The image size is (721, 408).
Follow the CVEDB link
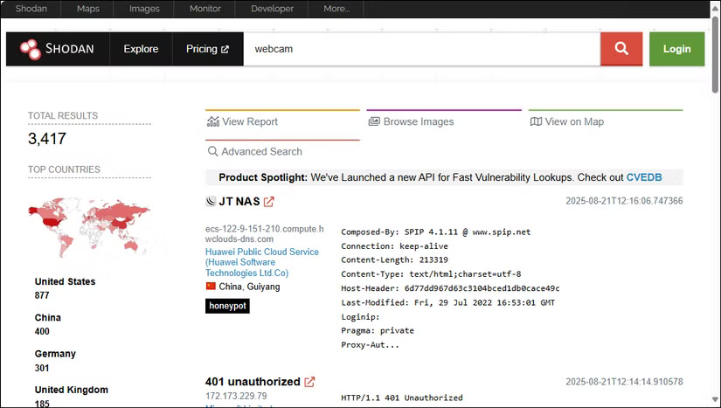pos(644,177)
